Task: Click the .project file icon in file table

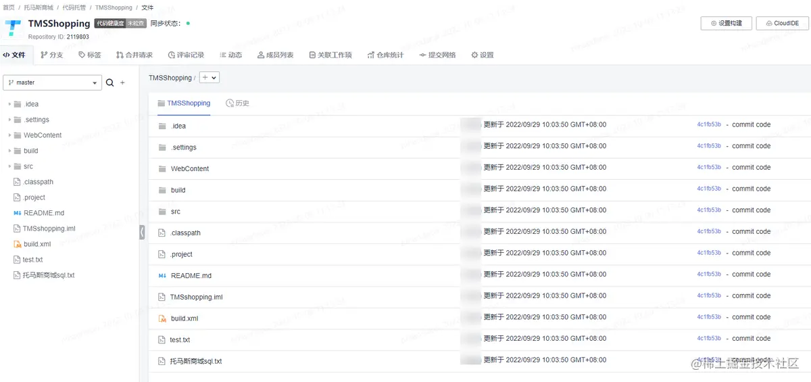Action: point(162,254)
